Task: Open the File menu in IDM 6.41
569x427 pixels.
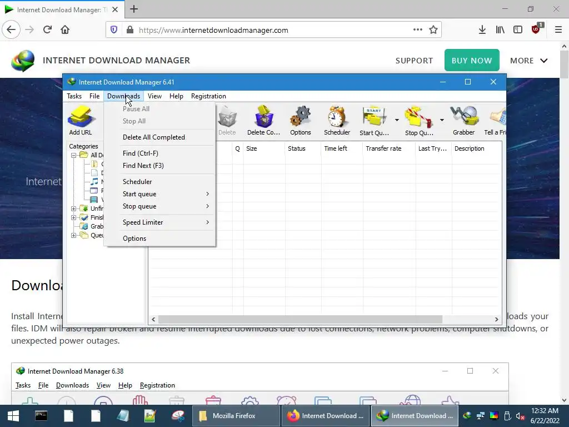Action: pos(94,96)
